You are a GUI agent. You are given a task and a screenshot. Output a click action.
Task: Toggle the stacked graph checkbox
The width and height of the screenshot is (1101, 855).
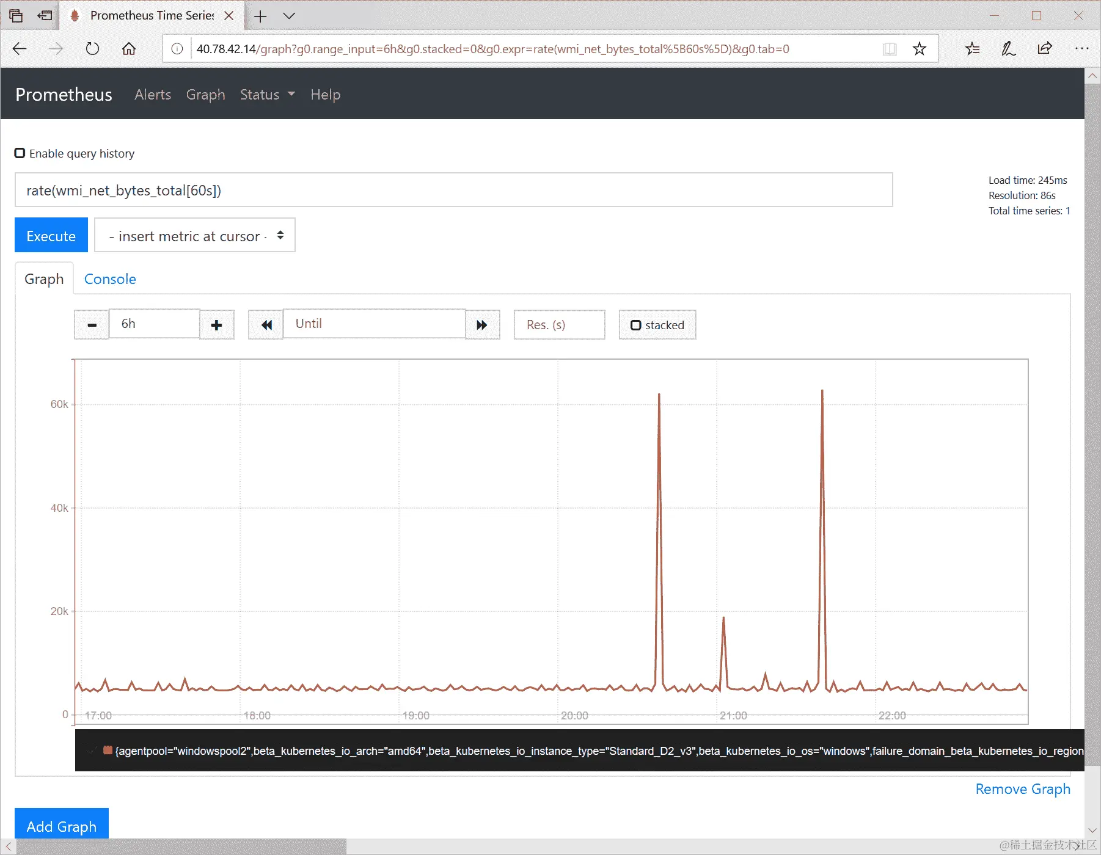point(636,325)
